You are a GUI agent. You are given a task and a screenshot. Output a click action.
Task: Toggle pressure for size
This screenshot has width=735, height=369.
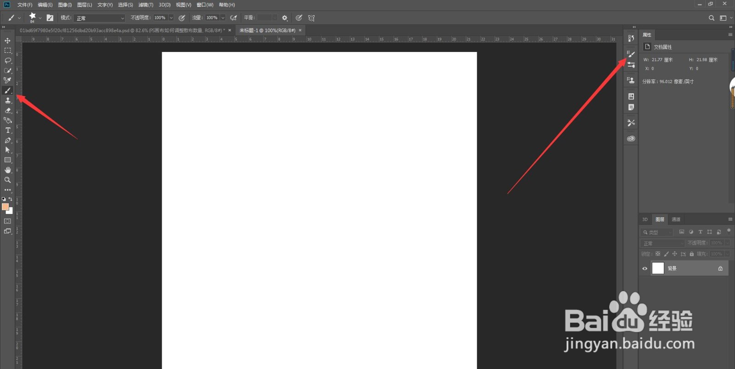(299, 18)
